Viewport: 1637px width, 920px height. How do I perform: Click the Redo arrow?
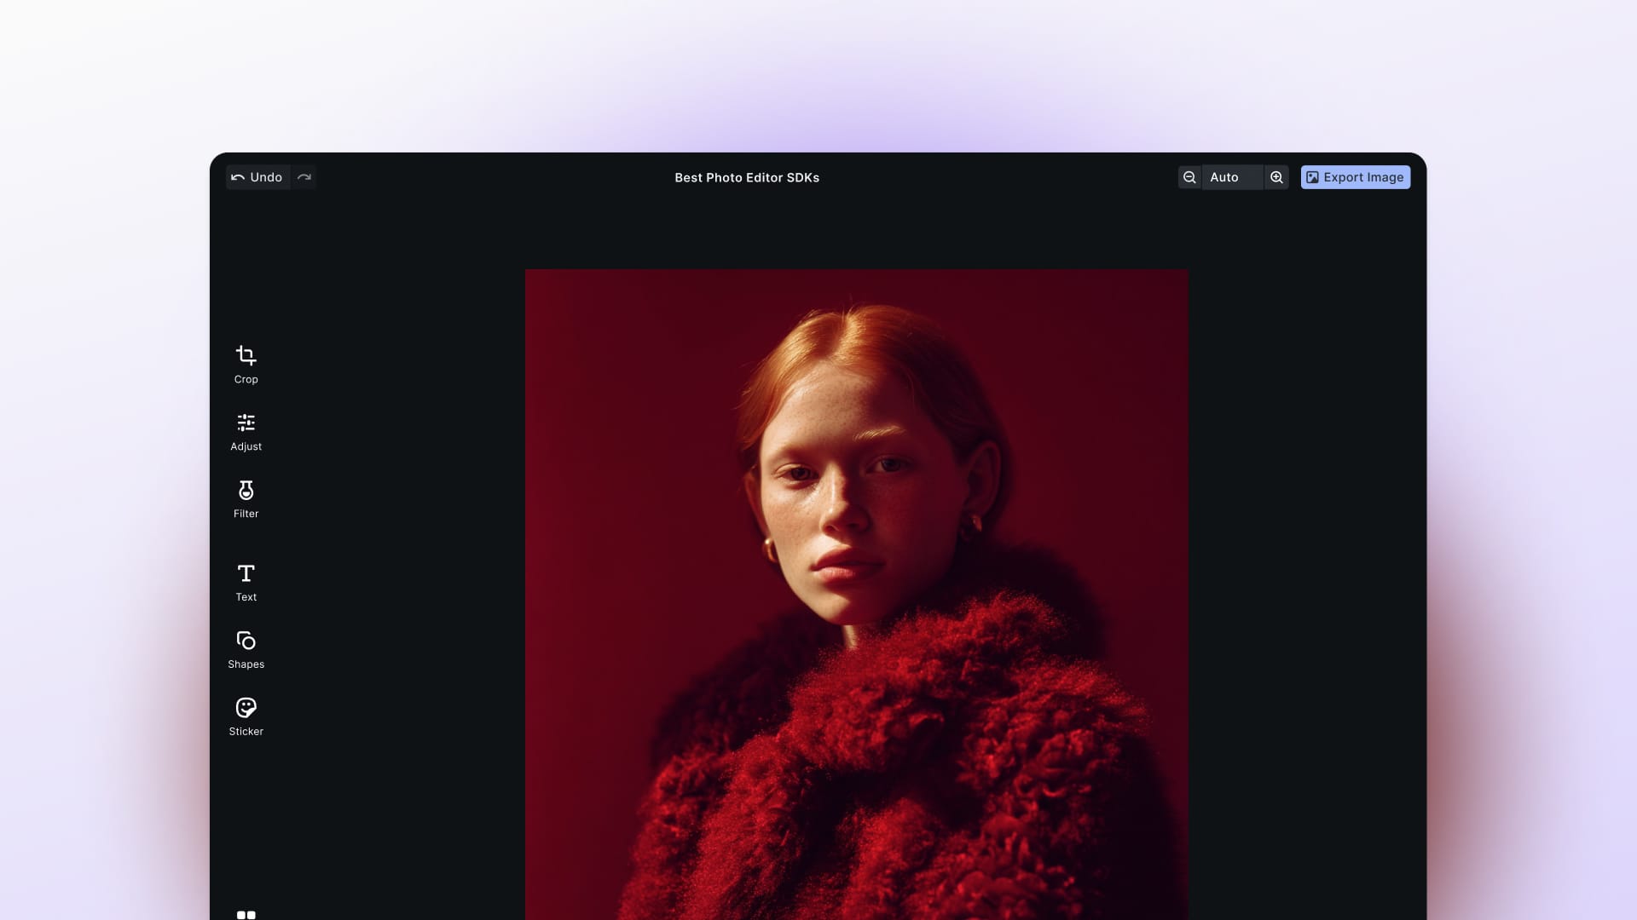[x=304, y=176]
